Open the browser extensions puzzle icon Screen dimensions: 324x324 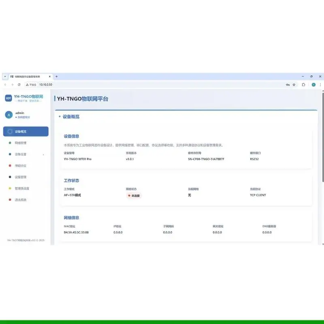(x=303, y=85)
